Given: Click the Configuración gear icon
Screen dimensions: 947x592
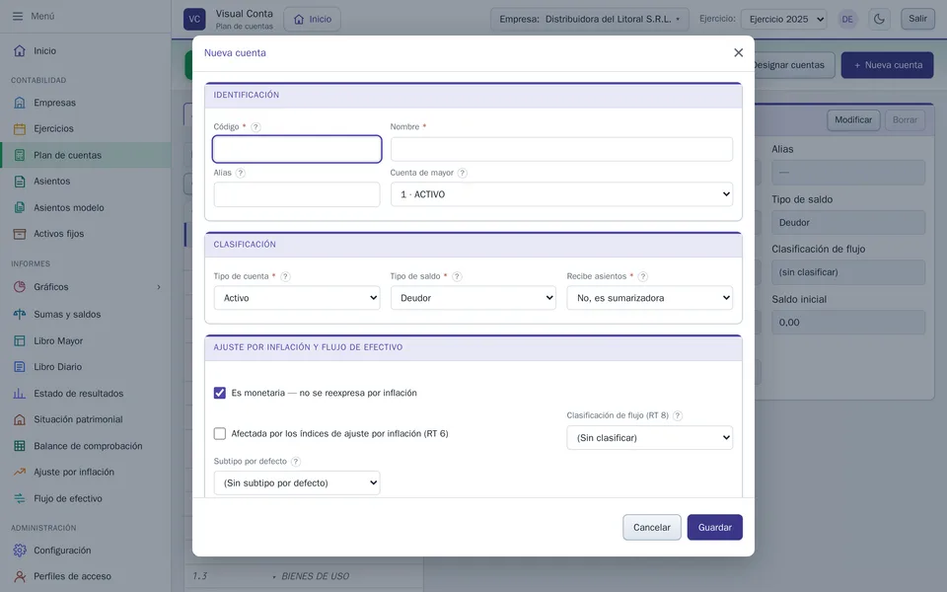Looking at the screenshot, I should tap(20, 551).
